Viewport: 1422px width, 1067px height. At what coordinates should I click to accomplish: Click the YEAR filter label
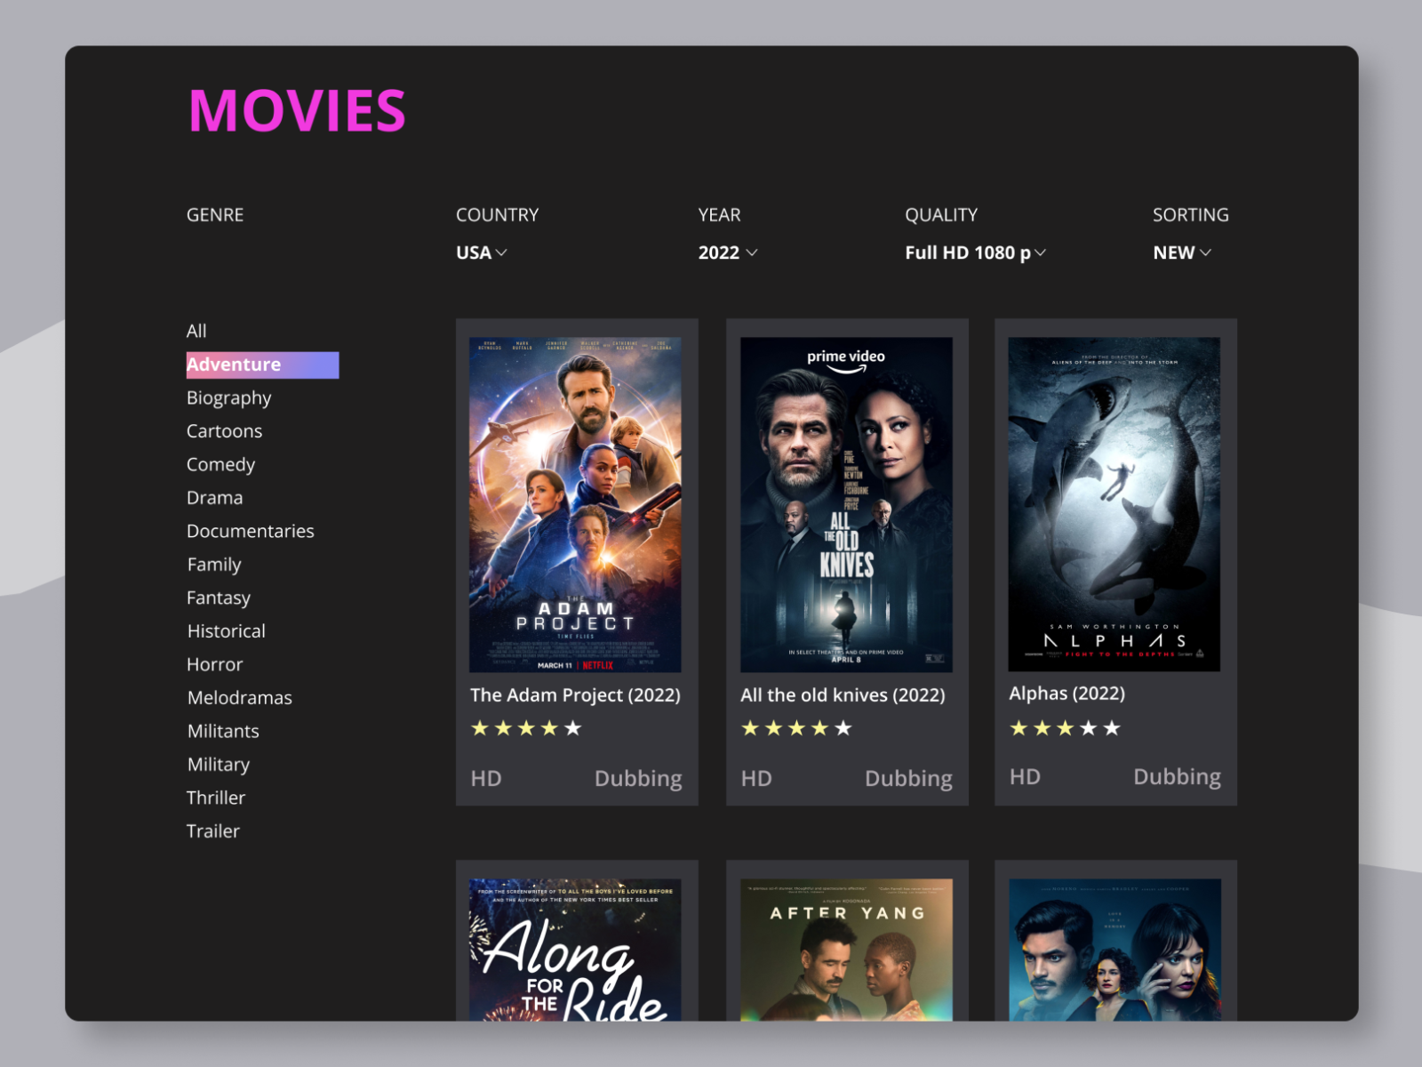tap(719, 215)
